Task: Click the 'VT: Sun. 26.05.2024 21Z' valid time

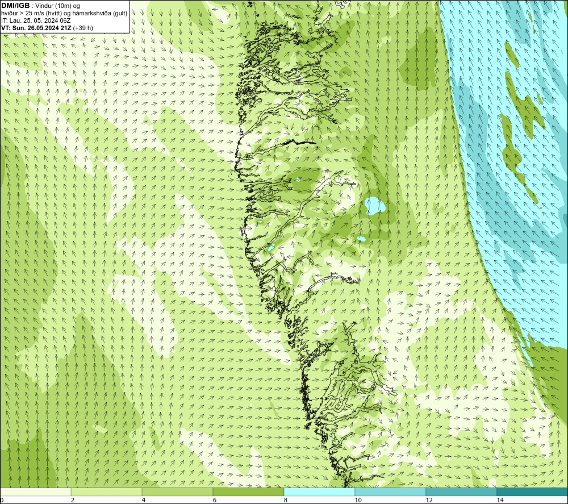Action: (36, 28)
